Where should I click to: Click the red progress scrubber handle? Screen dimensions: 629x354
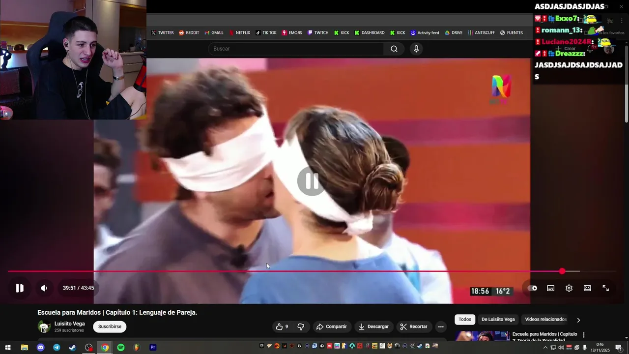[x=562, y=271]
